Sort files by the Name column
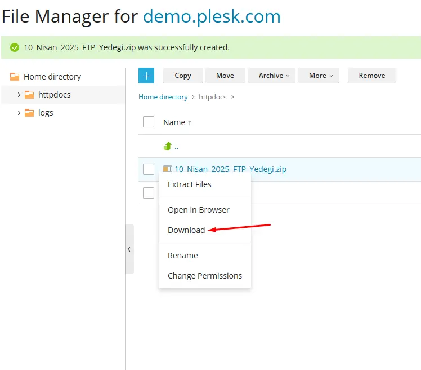 point(177,122)
